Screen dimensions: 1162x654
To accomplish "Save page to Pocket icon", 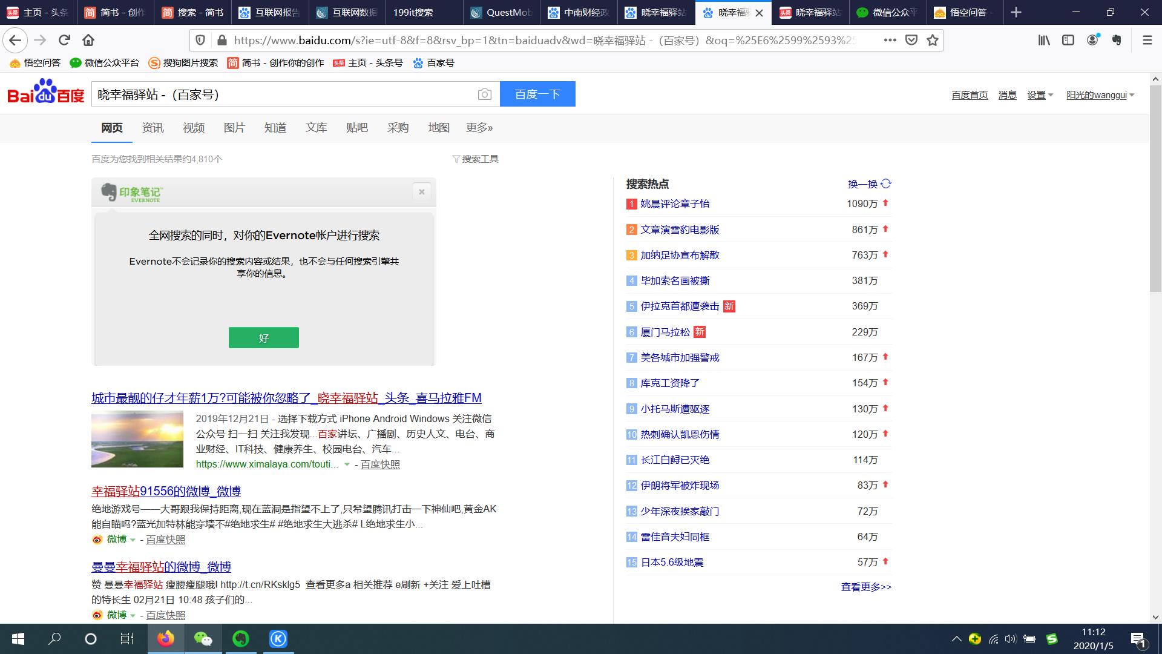I will [911, 40].
